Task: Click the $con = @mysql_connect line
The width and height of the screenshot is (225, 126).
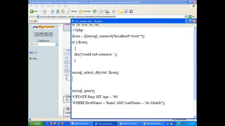Action: click(x=109, y=36)
